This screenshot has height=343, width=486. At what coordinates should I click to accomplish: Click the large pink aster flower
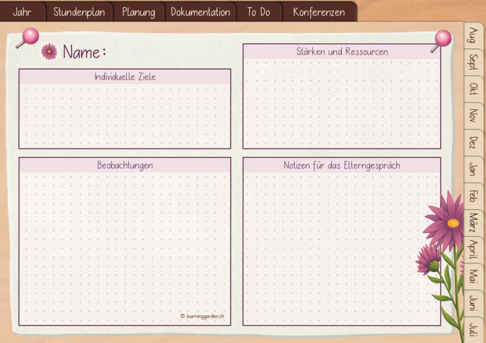pyautogui.click(x=445, y=222)
